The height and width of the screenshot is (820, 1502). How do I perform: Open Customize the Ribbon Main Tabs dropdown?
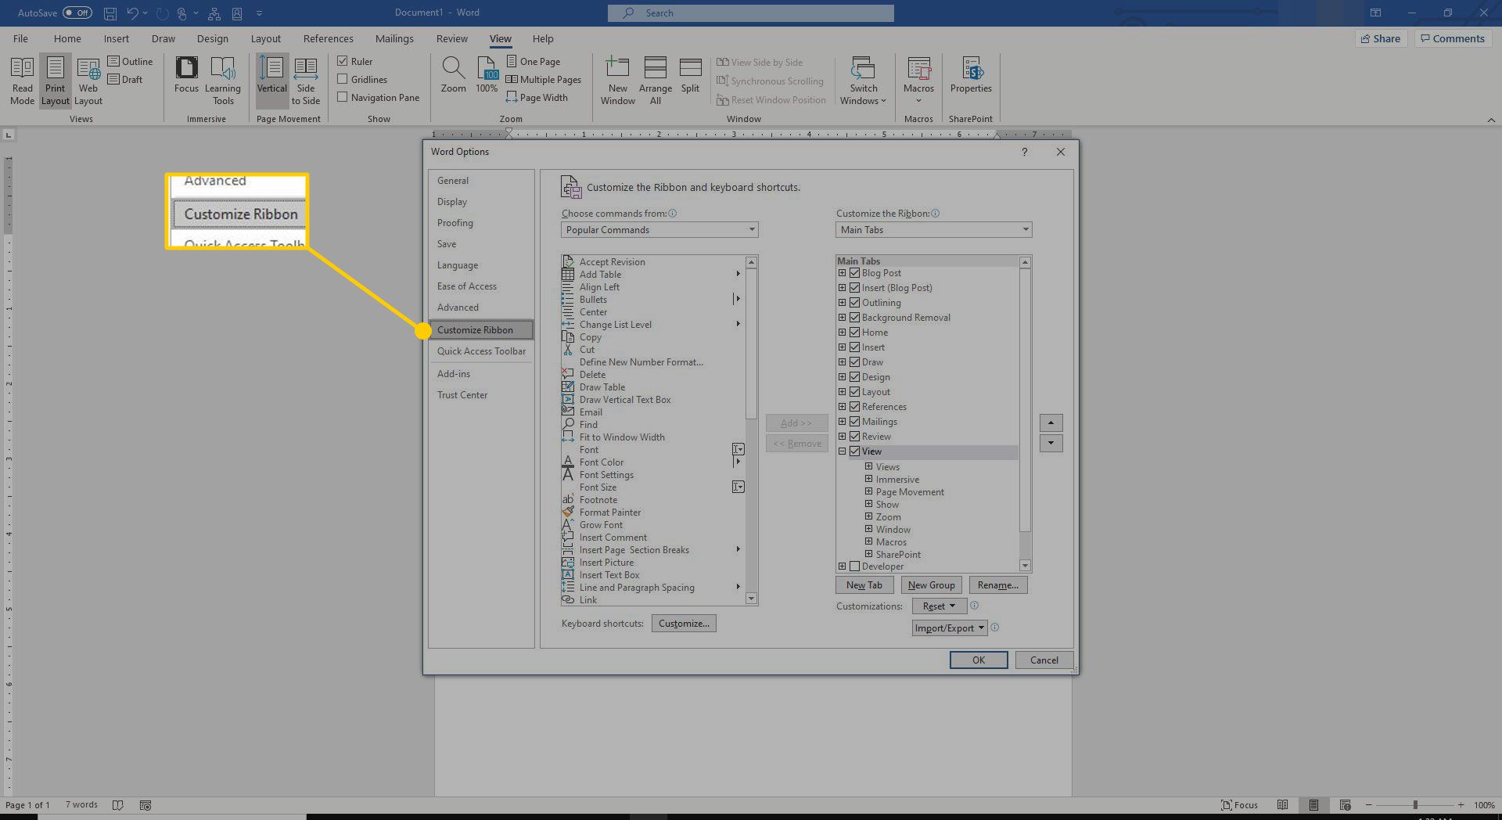click(933, 230)
